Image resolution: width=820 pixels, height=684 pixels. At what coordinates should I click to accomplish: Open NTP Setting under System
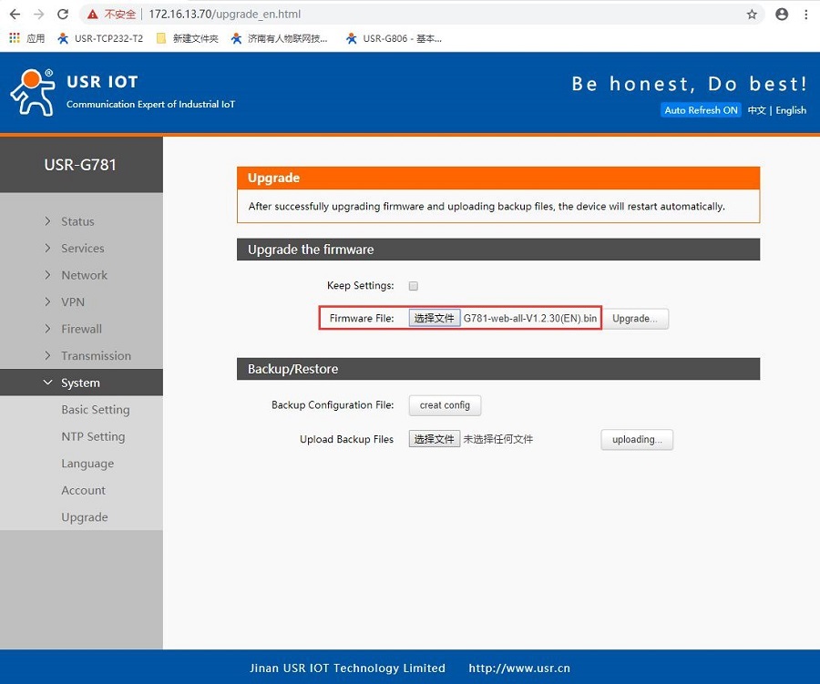tap(93, 436)
